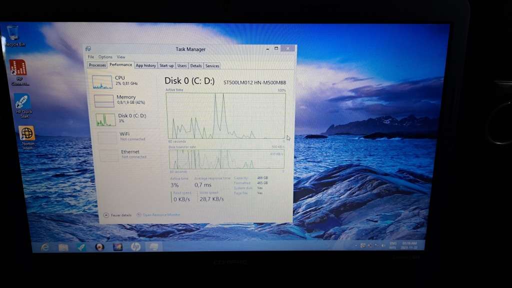The height and width of the screenshot is (288, 512).
Task: Open the Options menu
Action: (x=106, y=56)
